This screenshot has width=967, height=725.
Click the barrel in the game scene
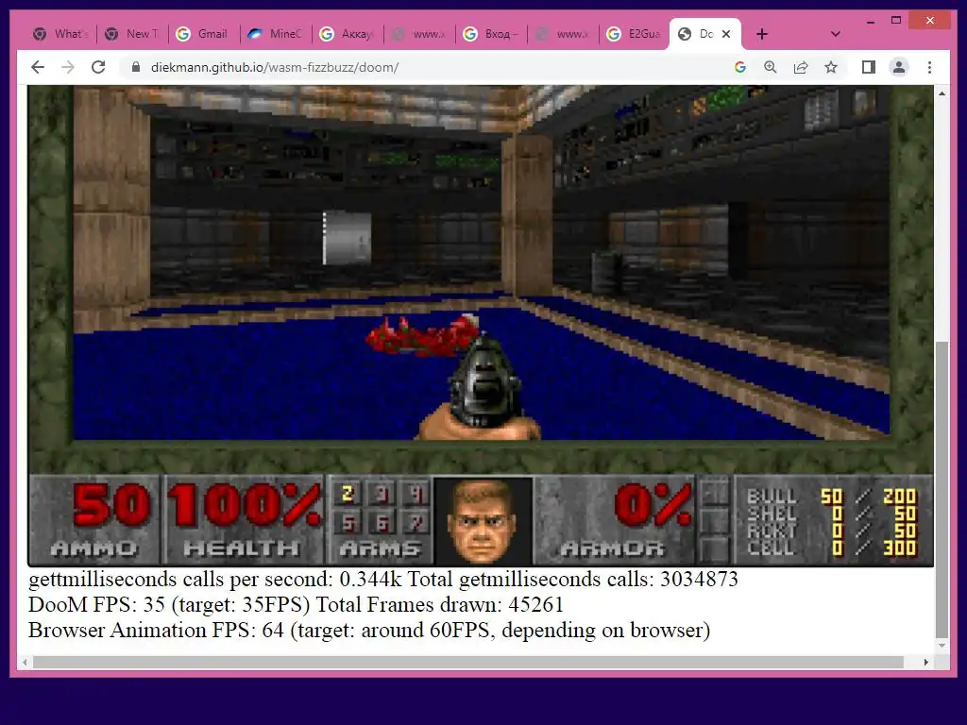coord(607,273)
